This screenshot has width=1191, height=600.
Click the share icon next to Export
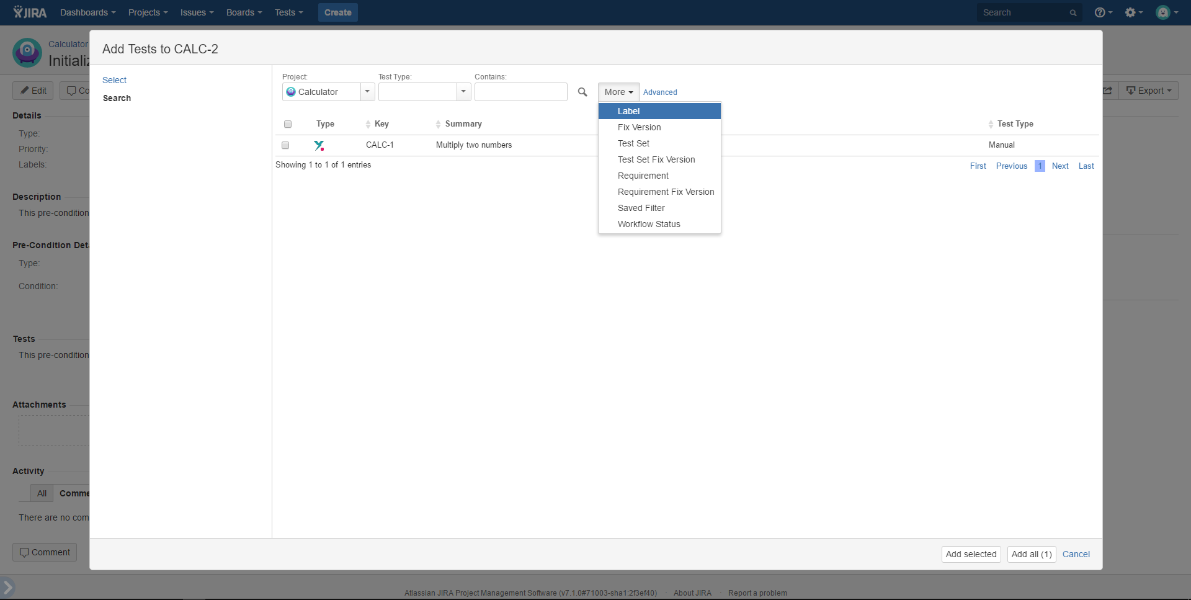point(1108,91)
